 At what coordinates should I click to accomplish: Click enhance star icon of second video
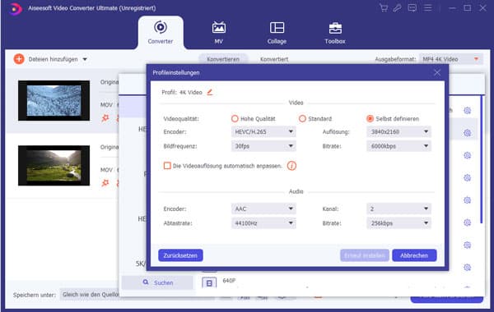point(105,182)
